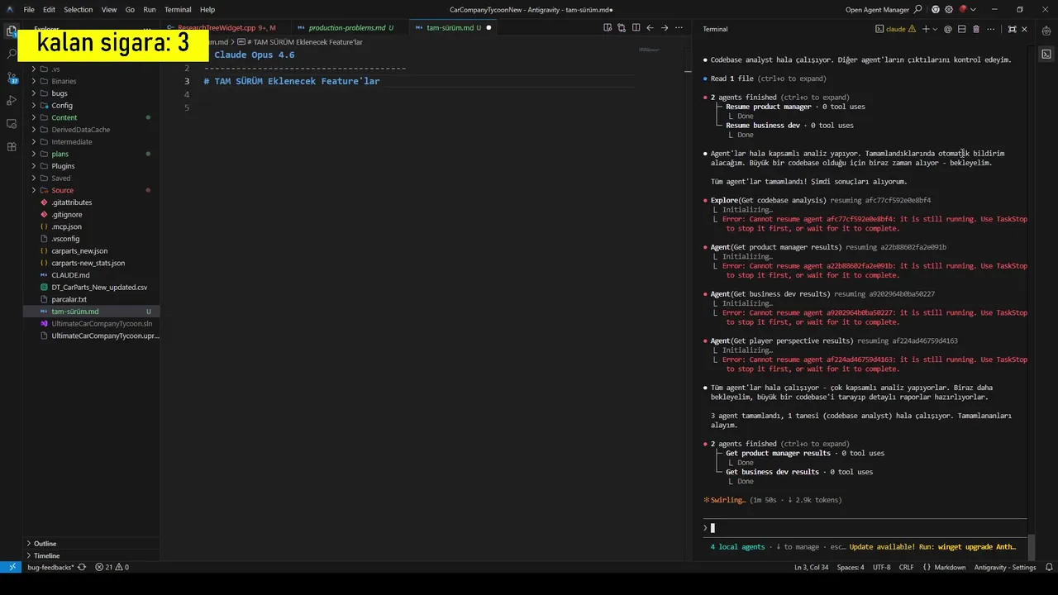Split the editor right
1058x595 pixels.
pos(636,27)
